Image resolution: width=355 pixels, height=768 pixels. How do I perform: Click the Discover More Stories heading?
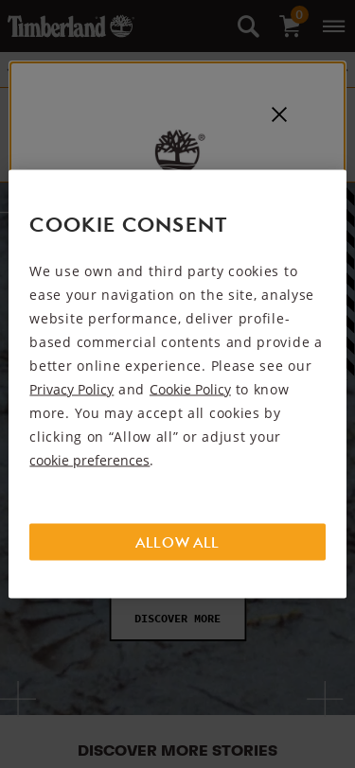[x=178, y=750]
